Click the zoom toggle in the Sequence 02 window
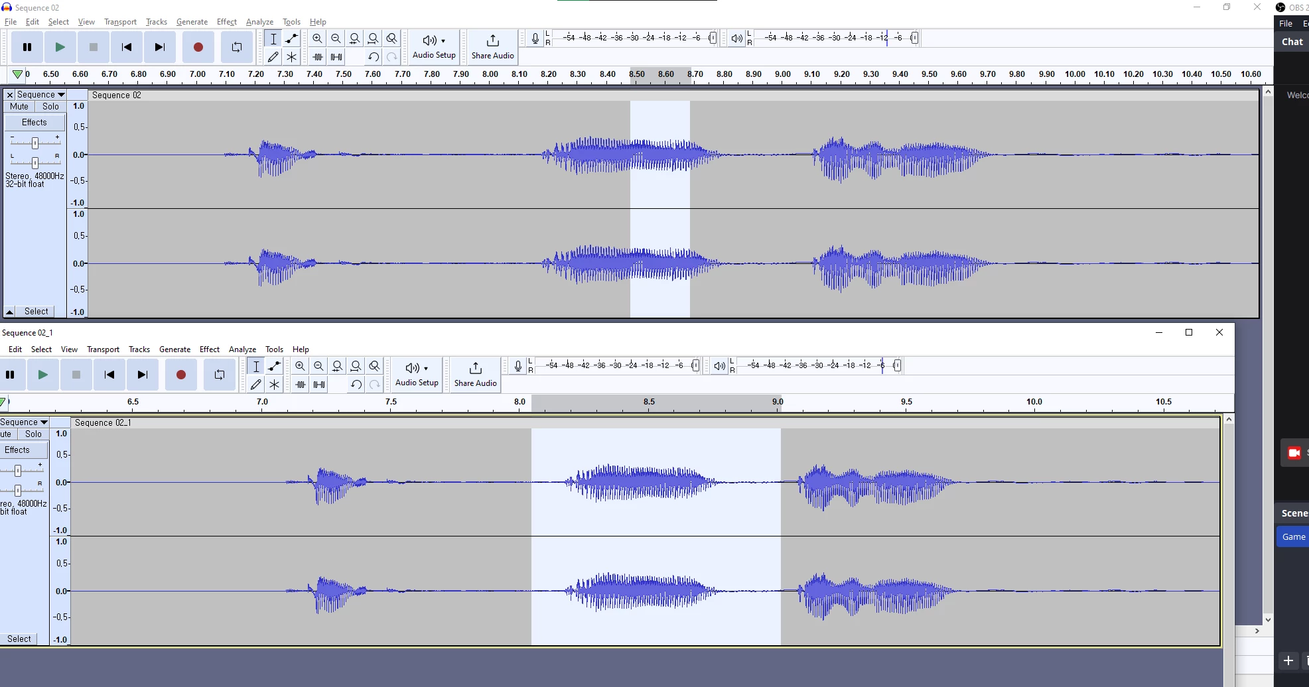This screenshot has height=687, width=1309. pyautogui.click(x=392, y=38)
